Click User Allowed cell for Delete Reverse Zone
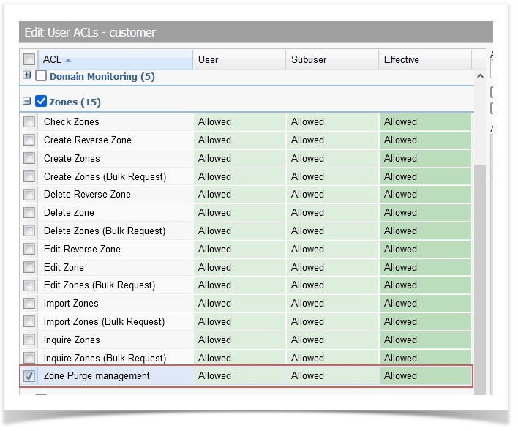 point(239,195)
